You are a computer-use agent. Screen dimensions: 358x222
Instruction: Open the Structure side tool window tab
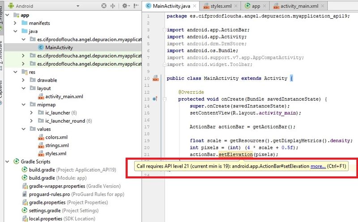1,54
